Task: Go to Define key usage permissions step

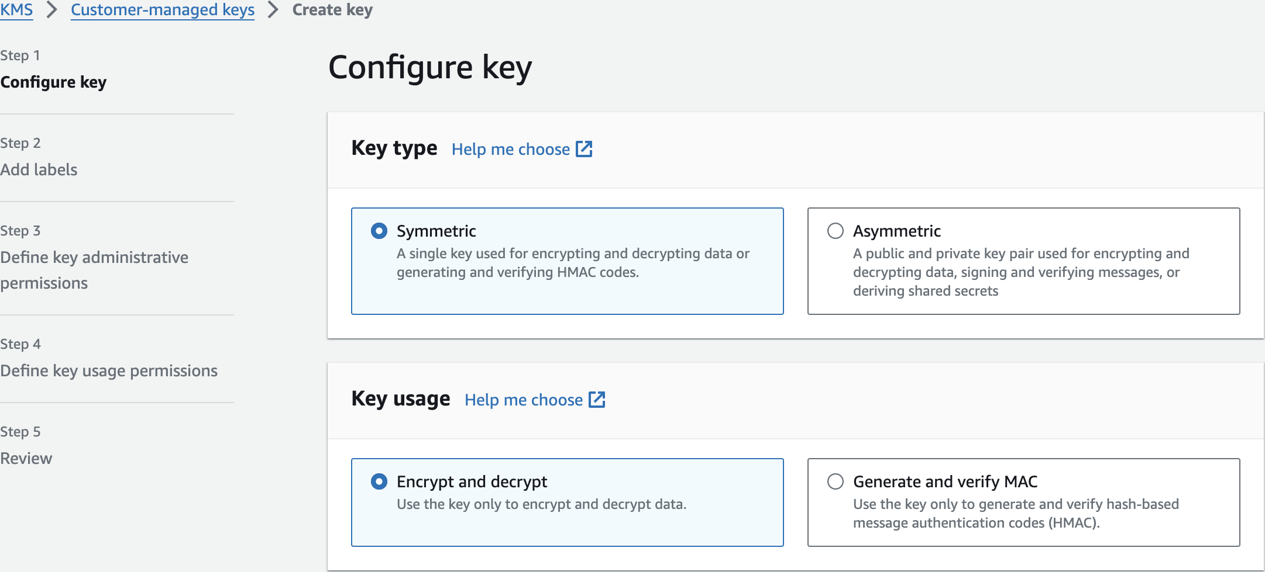Action: click(109, 370)
